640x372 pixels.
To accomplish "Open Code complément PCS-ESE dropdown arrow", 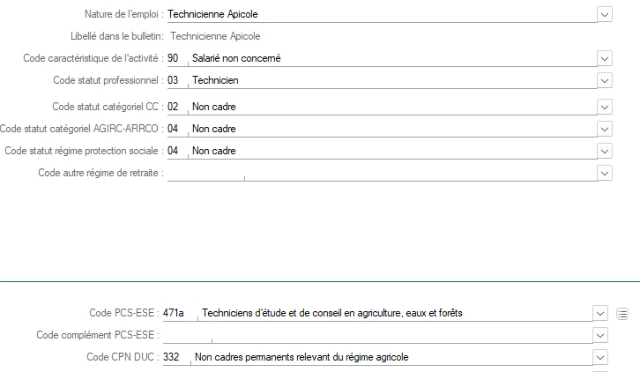I will point(600,335).
